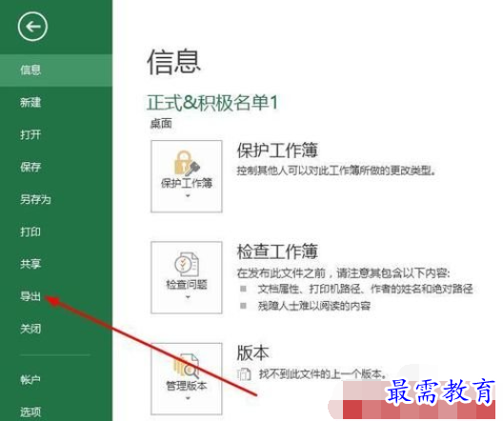Viewport: 503px width, 421px height.
Task: Click the back arrow circle icon
Action: coord(32,27)
